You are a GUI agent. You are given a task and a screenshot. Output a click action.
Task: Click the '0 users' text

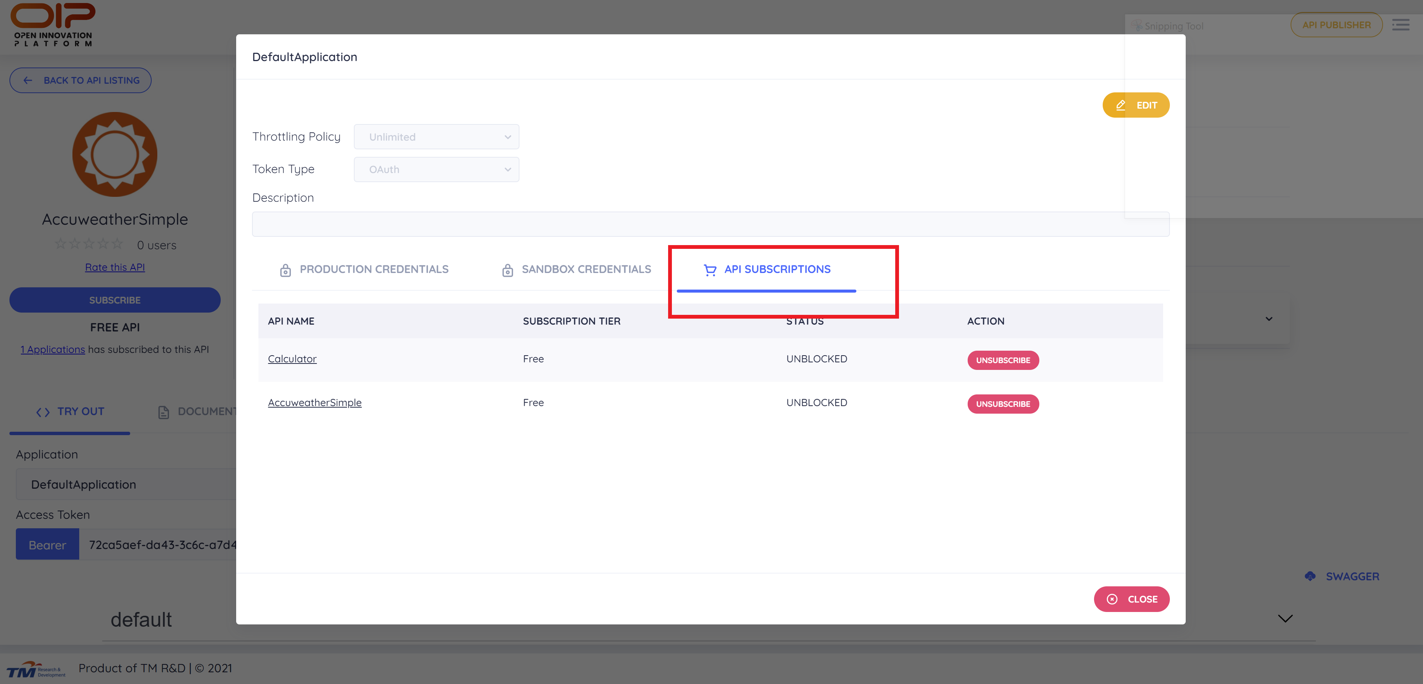[x=156, y=245]
